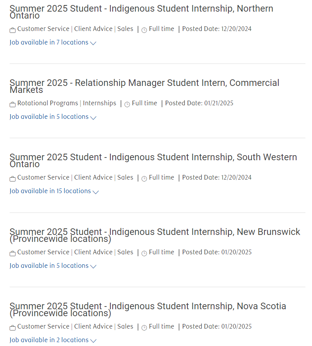The height and width of the screenshot is (346, 312).
Task: Expand the 5 locations list under New Brunswick
Action: click(x=53, y=265)
